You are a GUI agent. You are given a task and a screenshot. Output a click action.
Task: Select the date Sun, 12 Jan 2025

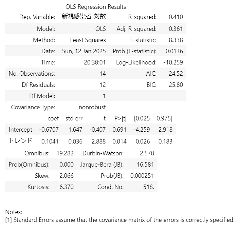tap(84, 51)
